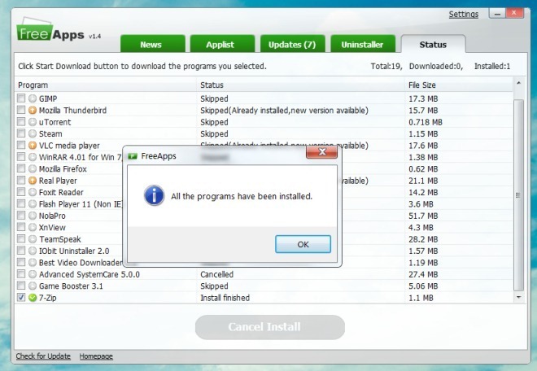Screen dimensions: 537x371
Task: Click the status icon beside IObit Uninstaller 2.0
Action: coord(33,251)
